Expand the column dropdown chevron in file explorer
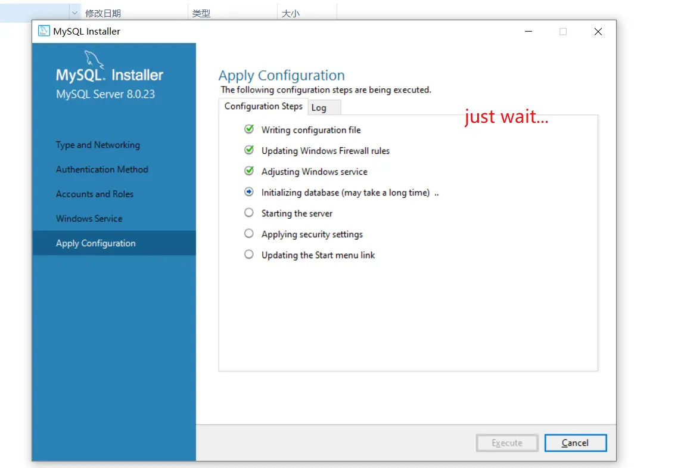This screenshot has width=681, height=468. pos(74,13)
